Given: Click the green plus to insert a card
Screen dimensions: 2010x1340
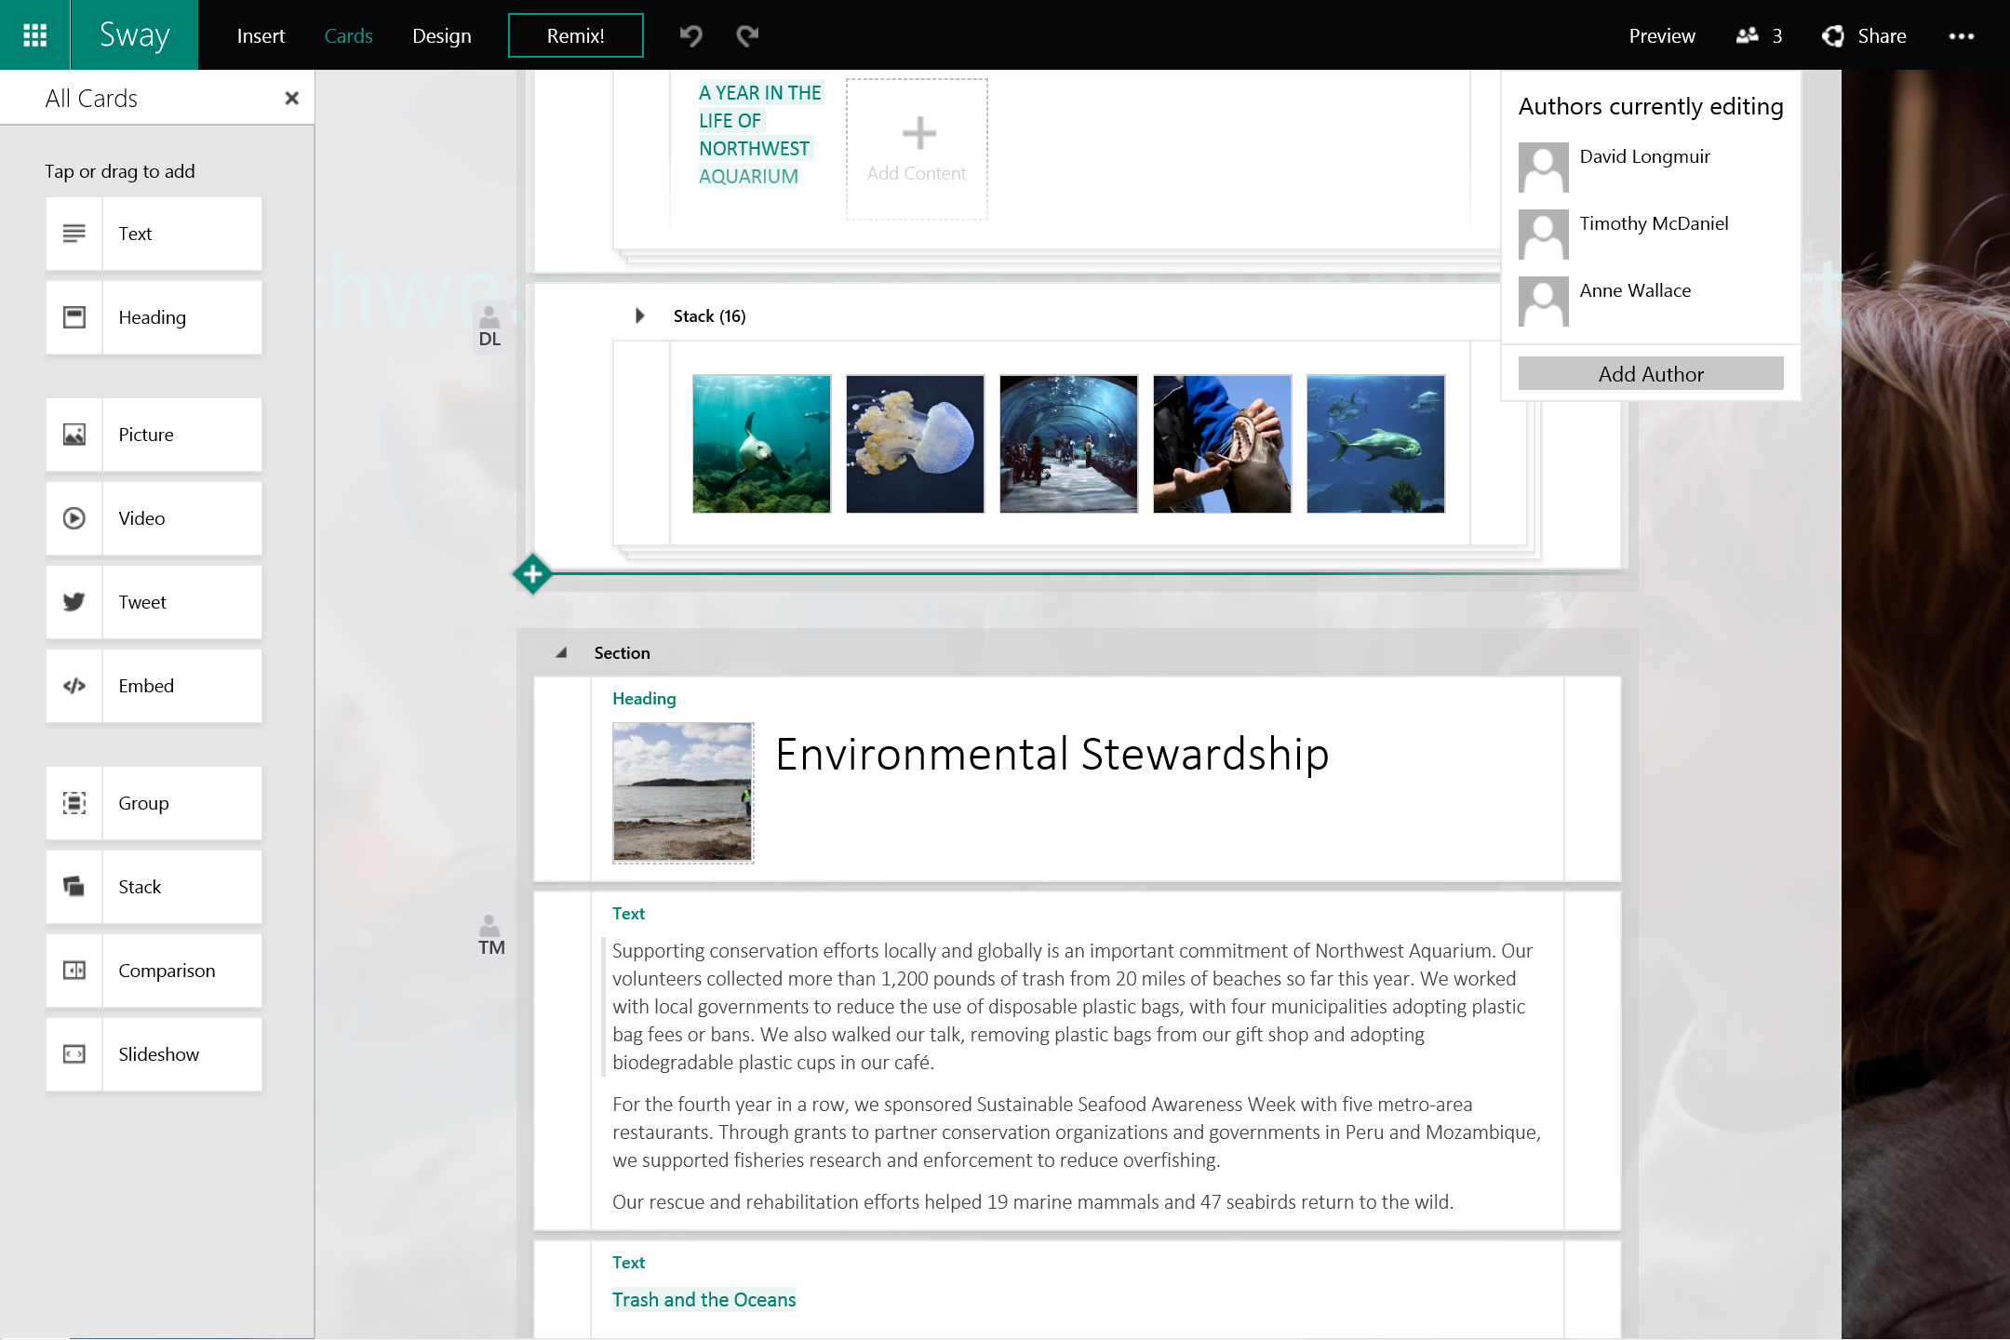Looking at the screenshot, I should point(531,574).
